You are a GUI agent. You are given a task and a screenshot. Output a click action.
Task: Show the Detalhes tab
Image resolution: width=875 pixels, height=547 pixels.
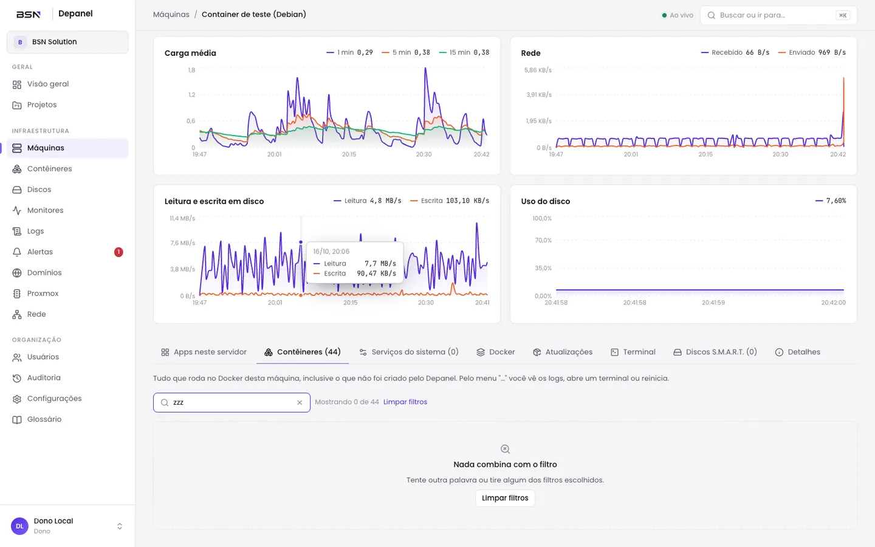click(x=798, y=352)
